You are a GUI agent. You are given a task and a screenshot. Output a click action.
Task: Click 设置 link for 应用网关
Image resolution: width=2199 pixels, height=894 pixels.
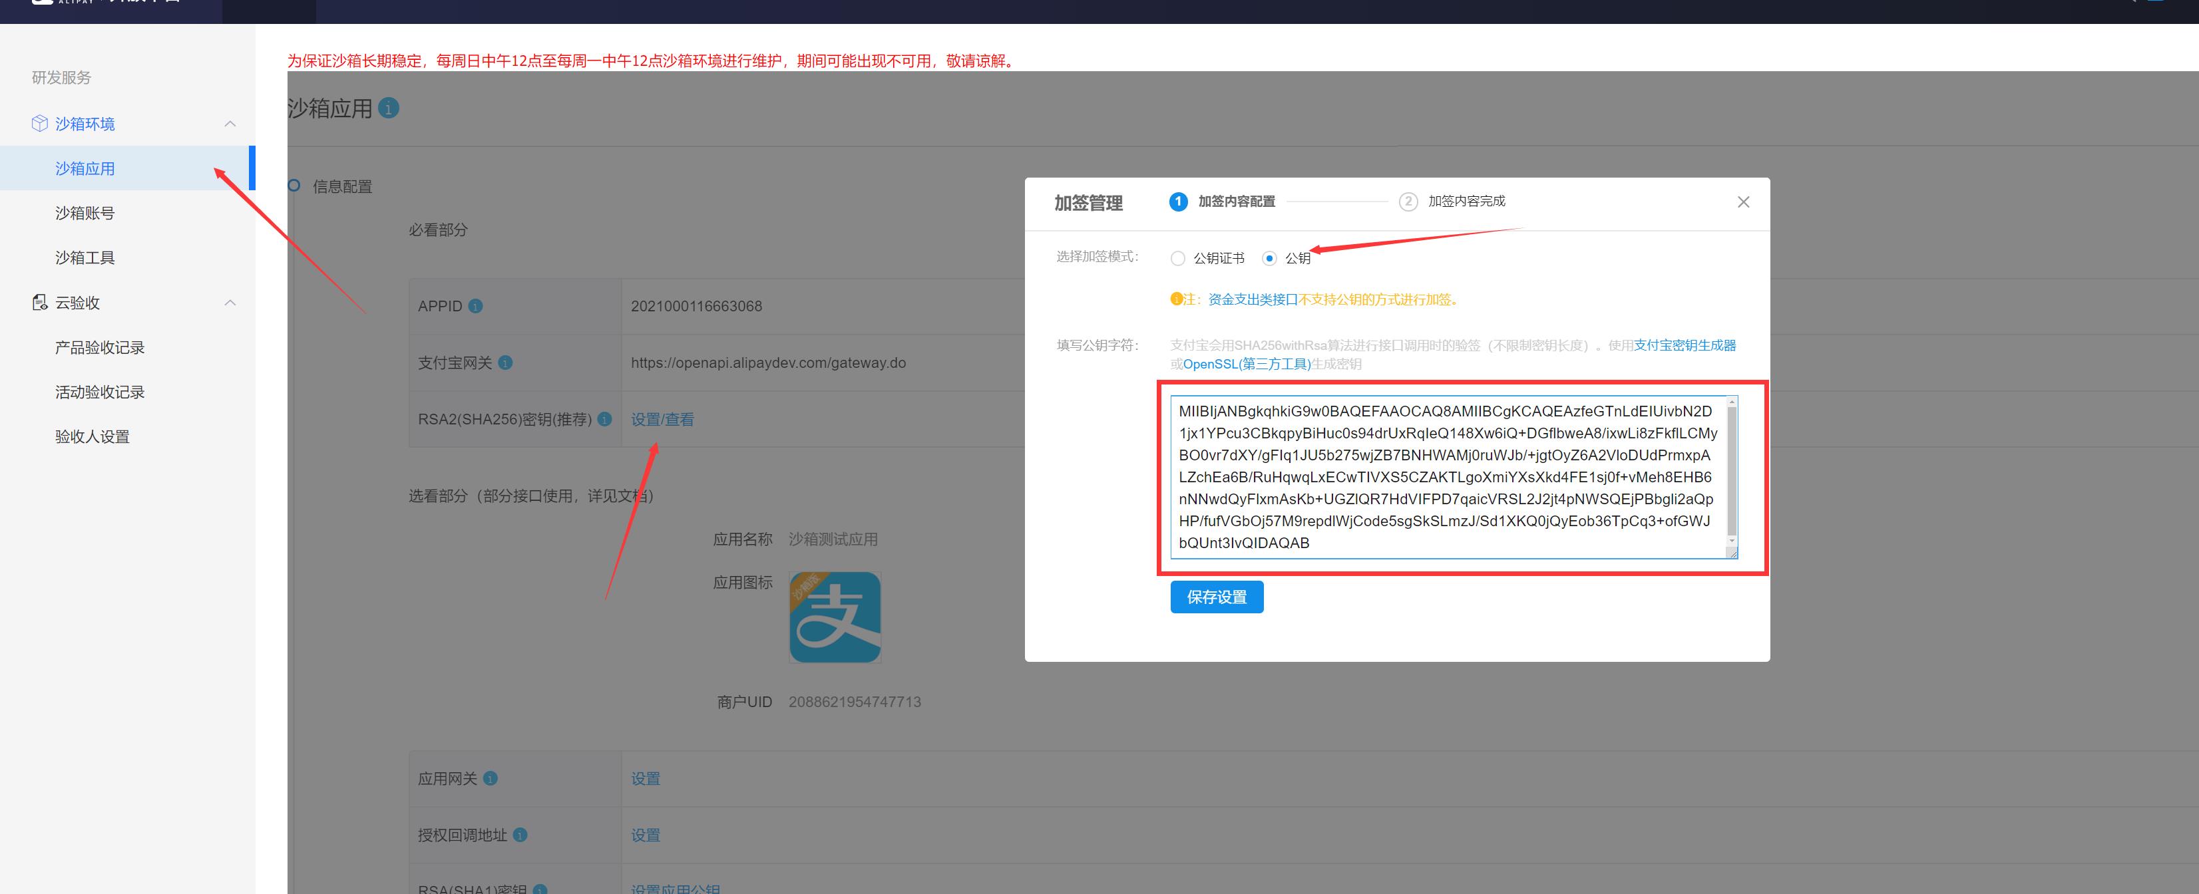(x=646, y=779)
